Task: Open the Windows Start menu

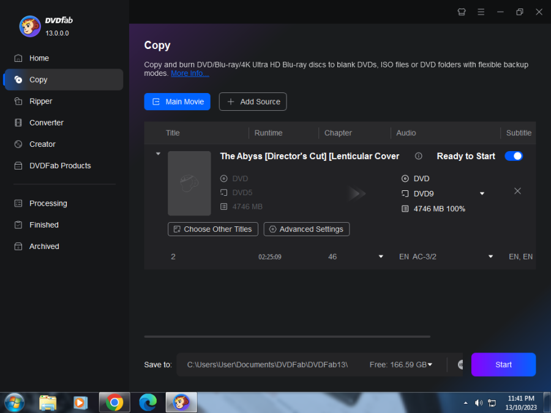Action: tap(14, 403)
